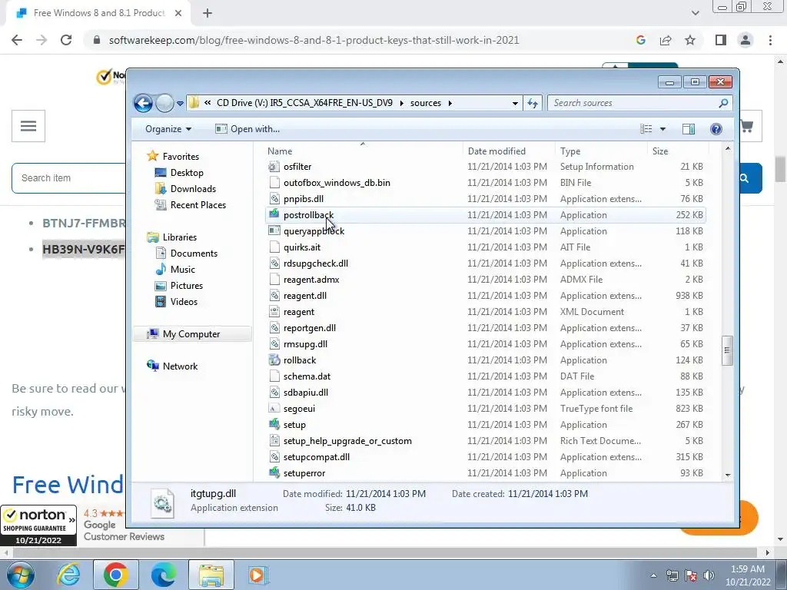Open the Organize menu
This screenshot has height=590, width=787.
pos(168,129)
